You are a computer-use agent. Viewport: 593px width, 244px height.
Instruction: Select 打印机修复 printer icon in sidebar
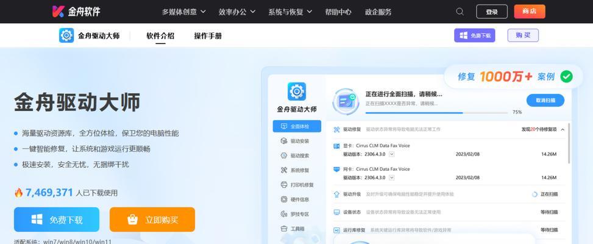point(284,185)
